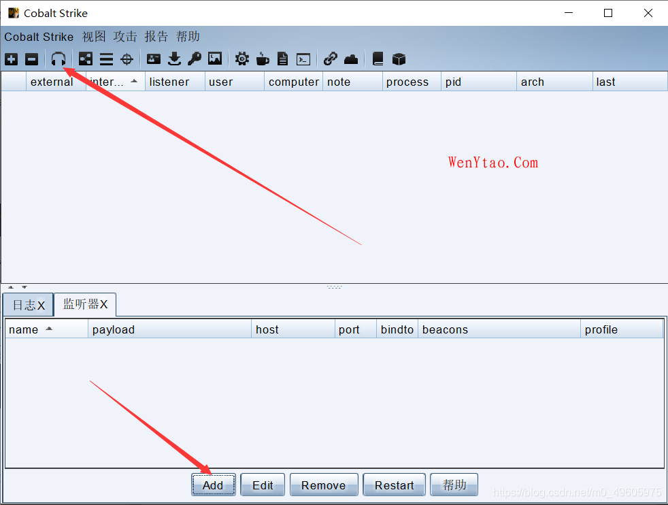Click the process column header
Viewport: 668px width, 505px height.
point(412,82)
